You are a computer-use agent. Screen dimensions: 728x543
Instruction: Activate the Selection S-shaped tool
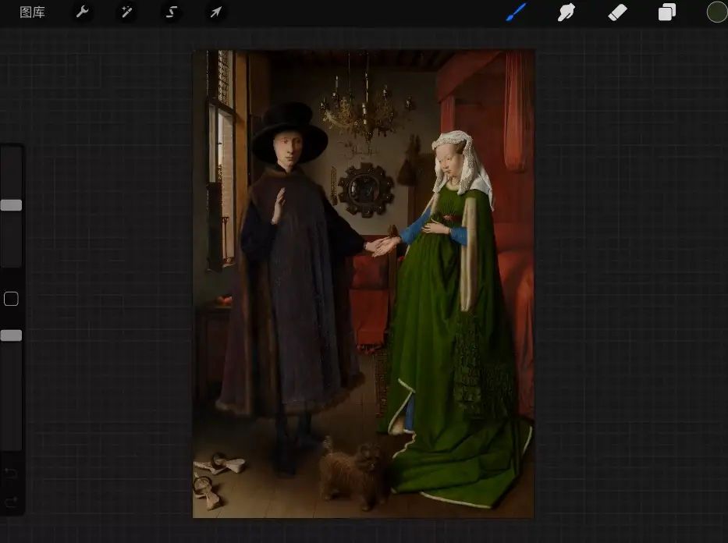tap(171, 12)
